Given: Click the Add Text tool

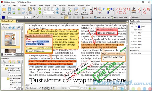Looking at the screenshot, I should [69, 11].
